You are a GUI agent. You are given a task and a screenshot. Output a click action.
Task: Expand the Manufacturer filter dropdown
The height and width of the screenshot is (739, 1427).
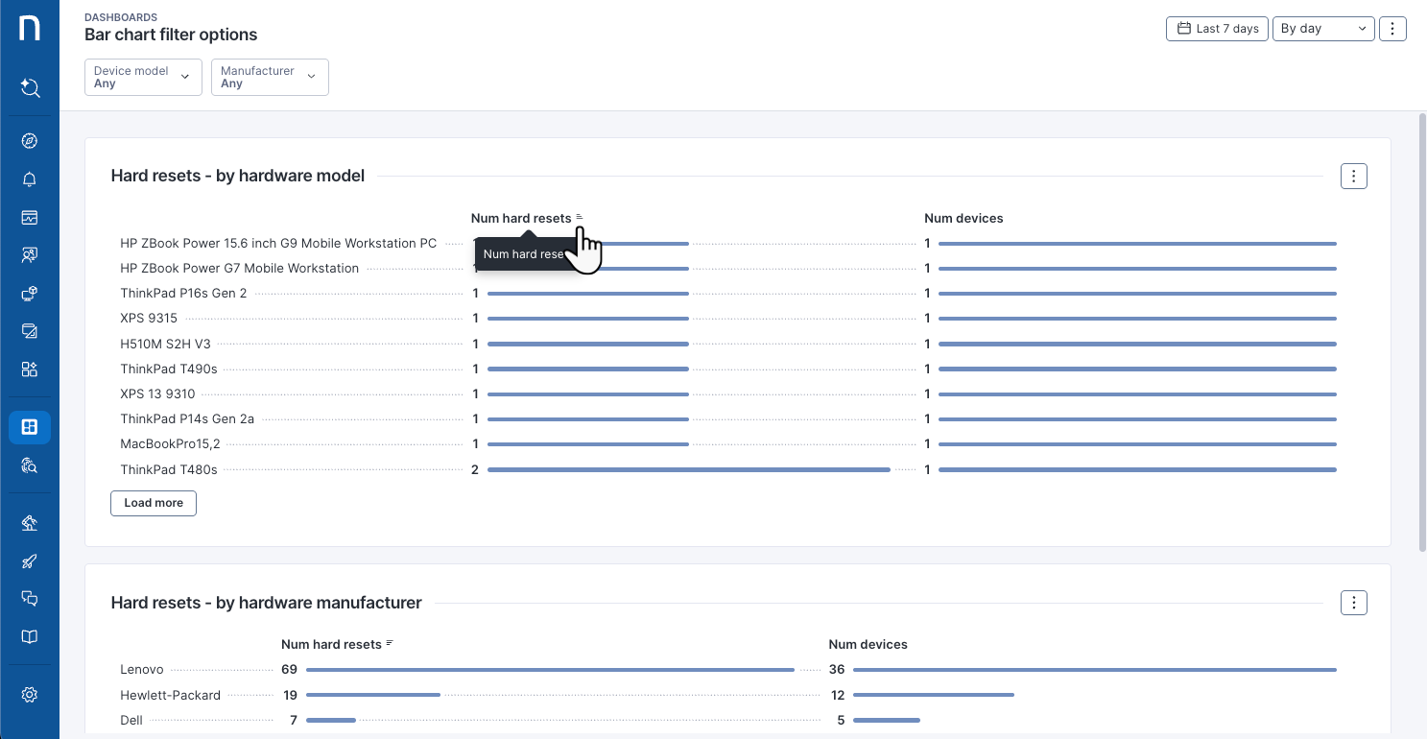pyautogui.click(x=270, y=77)
